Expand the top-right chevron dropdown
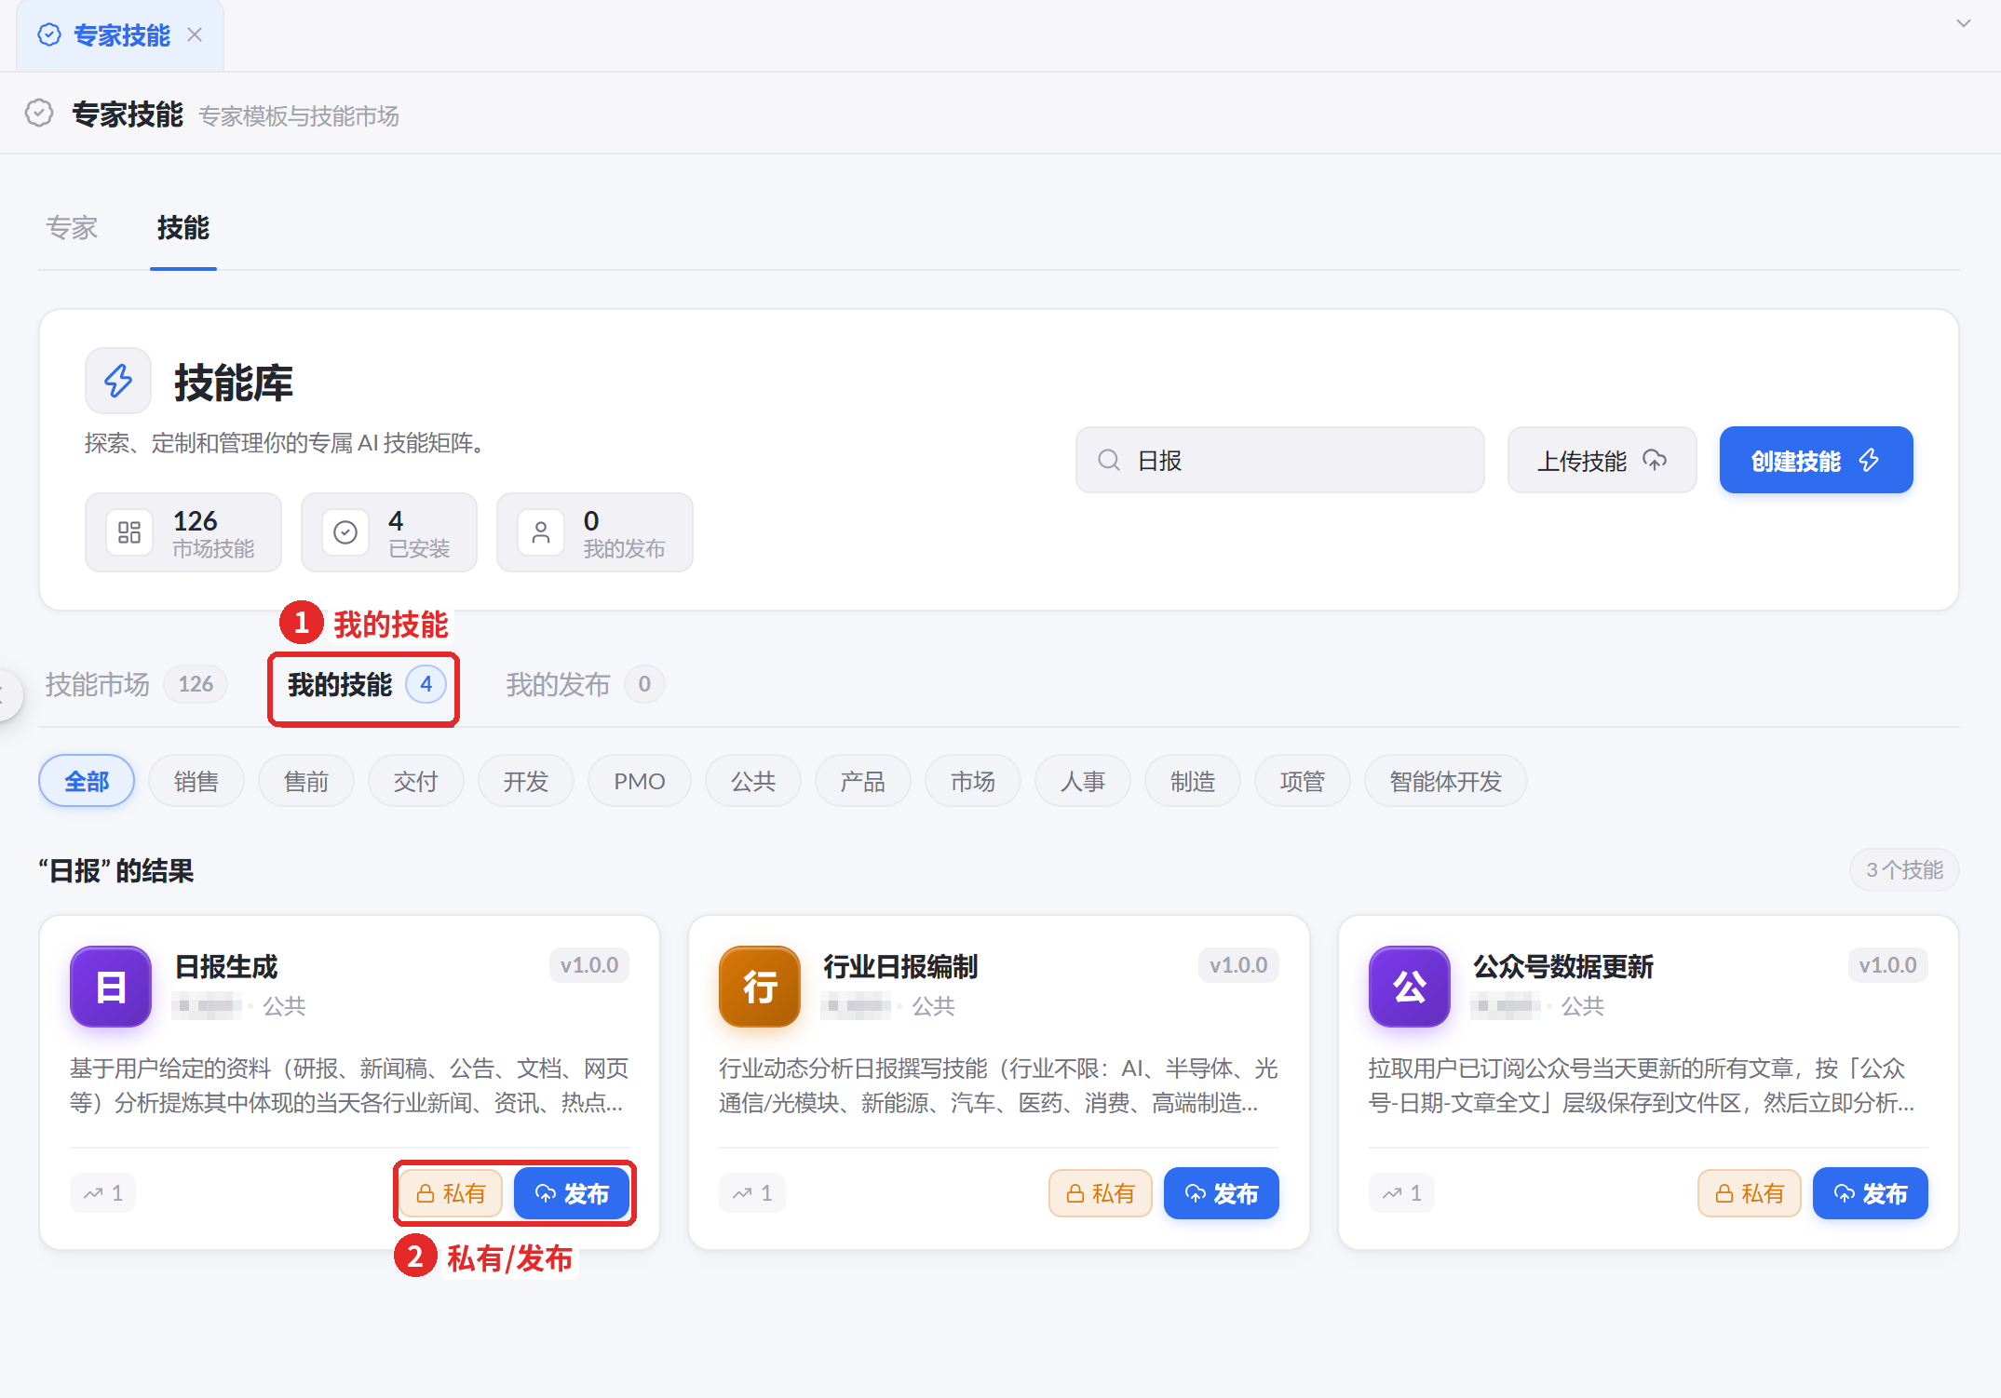The width and height of the screenshot is (2001, 1398). (x=1964, y=23)
